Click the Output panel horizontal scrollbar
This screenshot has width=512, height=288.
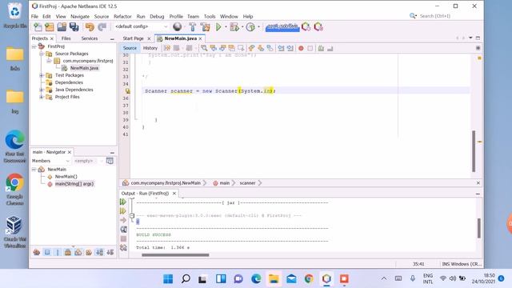click(x=175, y=255)
